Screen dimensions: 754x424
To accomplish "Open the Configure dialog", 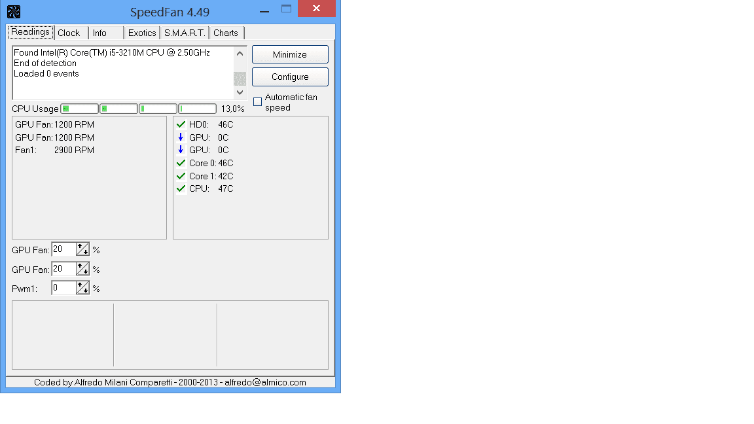I will coord(290,77).
